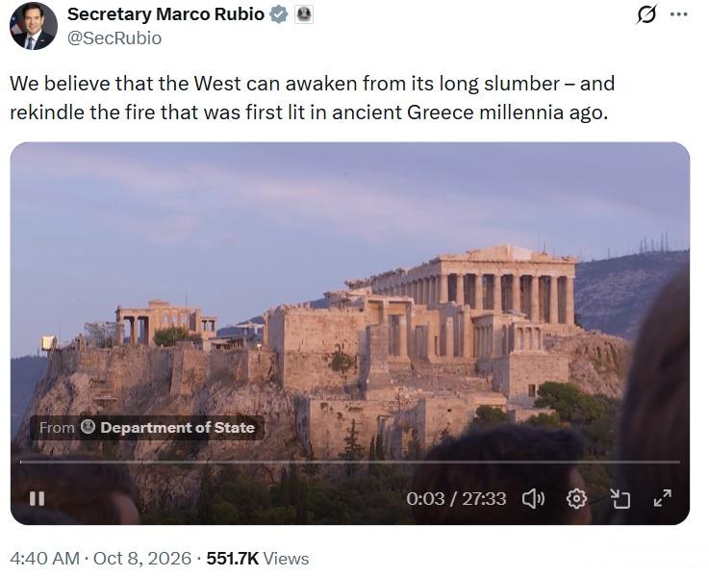Screen dimensions: 709x576
Task: Pause the video playback
Action: 38,499
